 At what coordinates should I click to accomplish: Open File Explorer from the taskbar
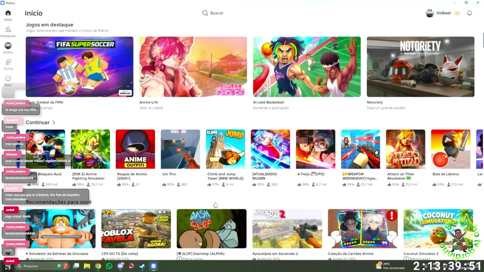[x=87, y=266]
